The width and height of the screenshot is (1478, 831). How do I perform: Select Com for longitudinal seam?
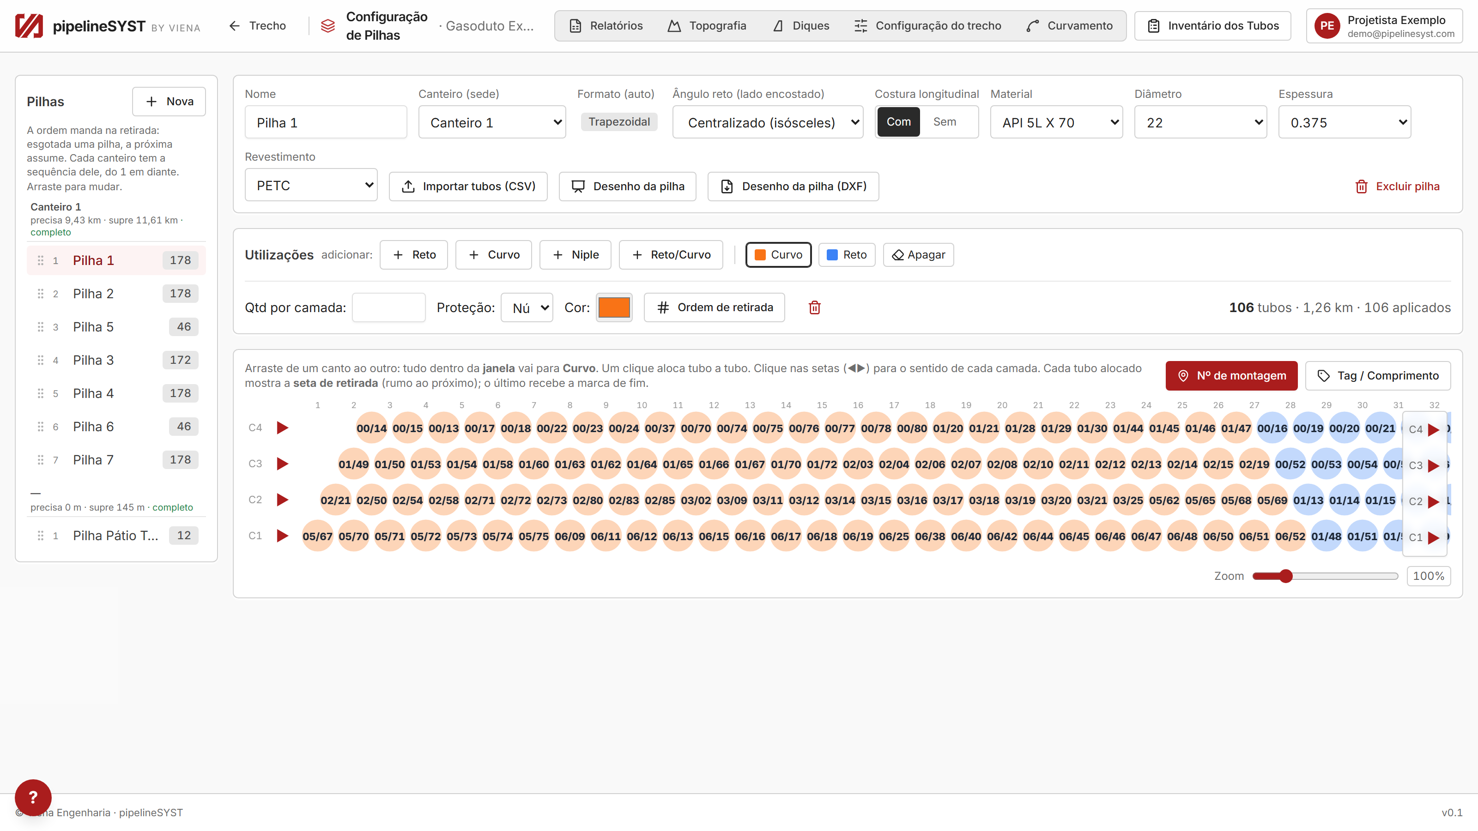coord(898,121)
